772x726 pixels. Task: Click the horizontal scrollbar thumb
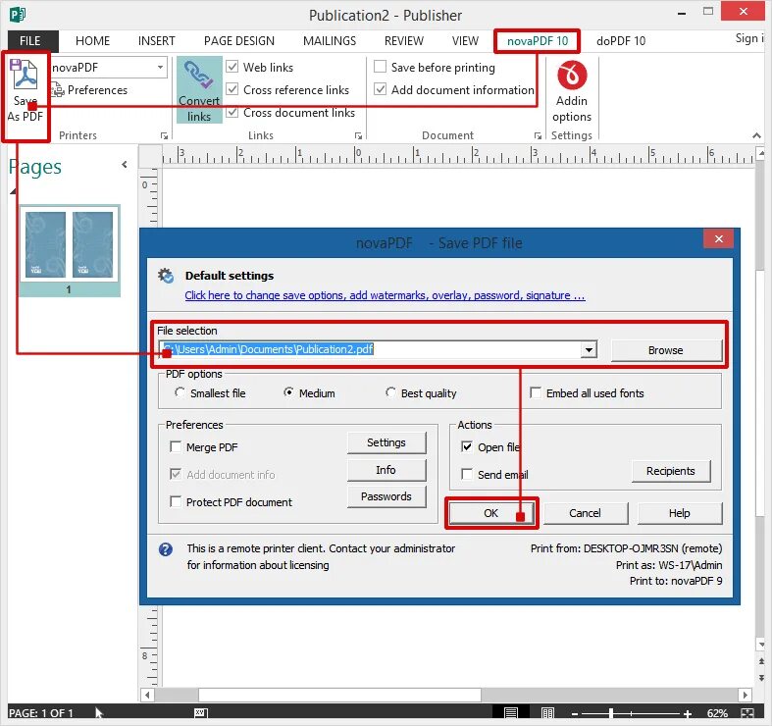tap(339, 695)
